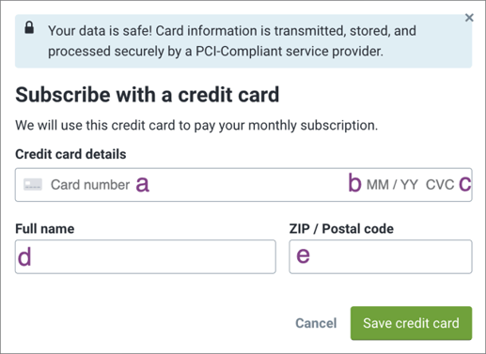Focus the Card number field

(x=90, y=185)
